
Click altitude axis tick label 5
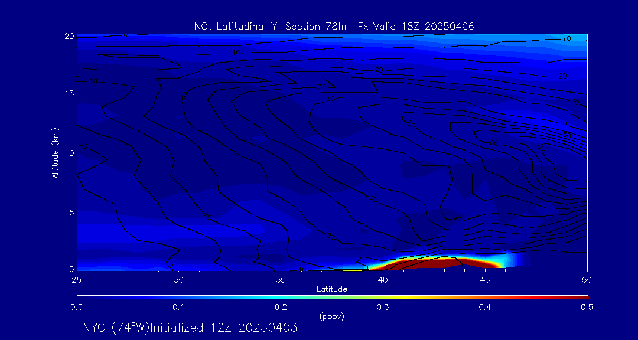pyautogui.click(x=71, y=212)
